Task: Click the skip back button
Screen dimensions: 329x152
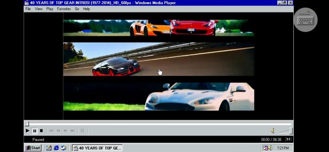Action: 51,131
